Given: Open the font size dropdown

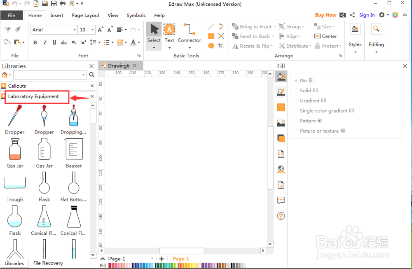Looking at the screenshot, I should pyautogui.click(x=92, y=30).
